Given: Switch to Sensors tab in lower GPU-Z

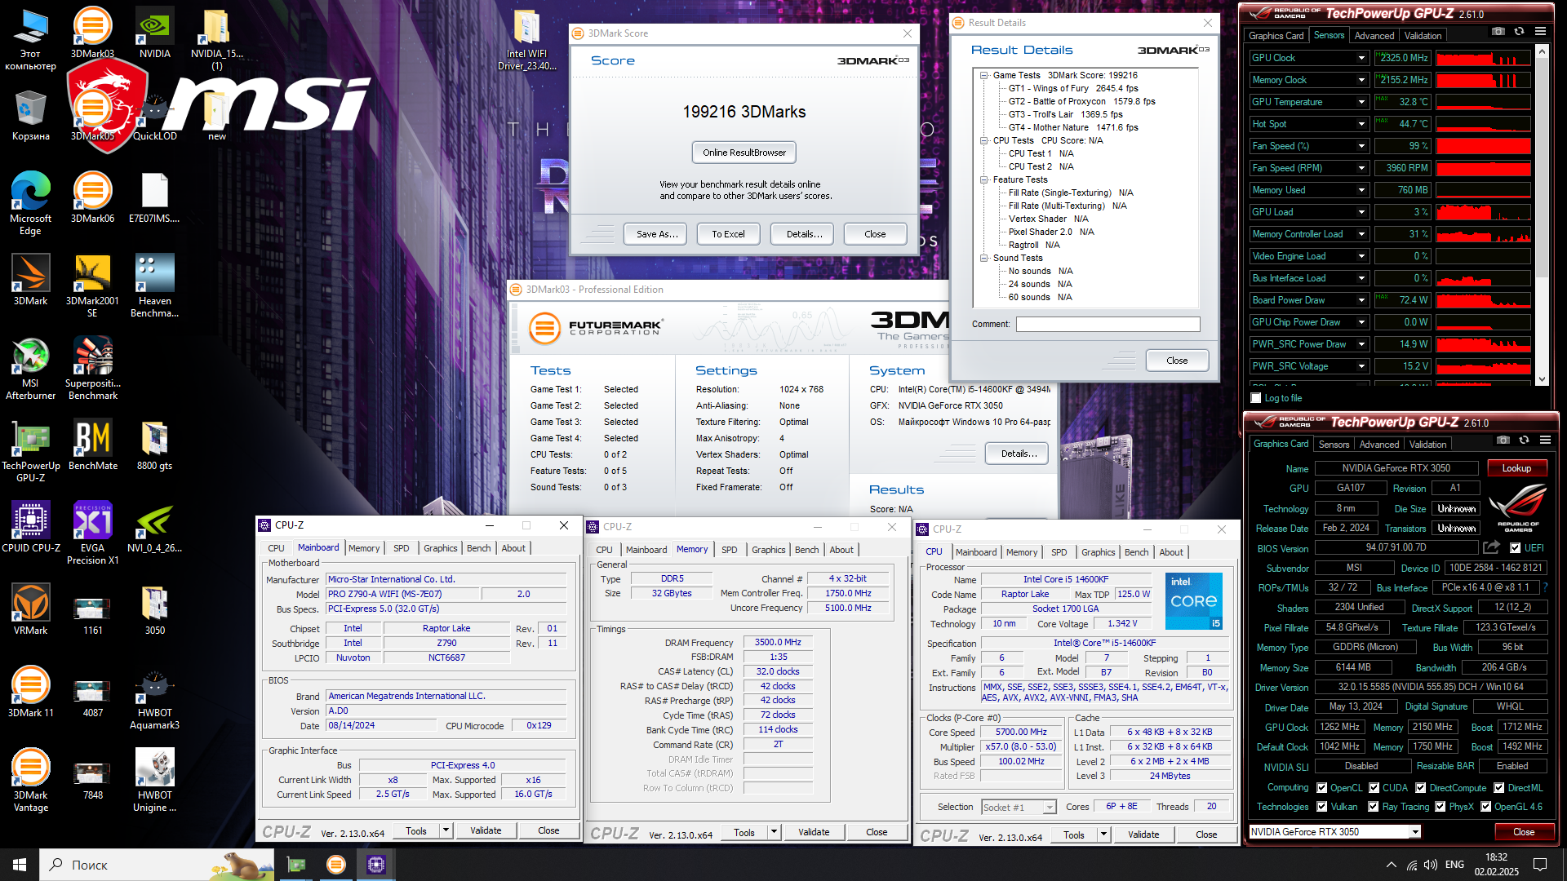Looking at the screenshot, I should (x=1334, y=445).
